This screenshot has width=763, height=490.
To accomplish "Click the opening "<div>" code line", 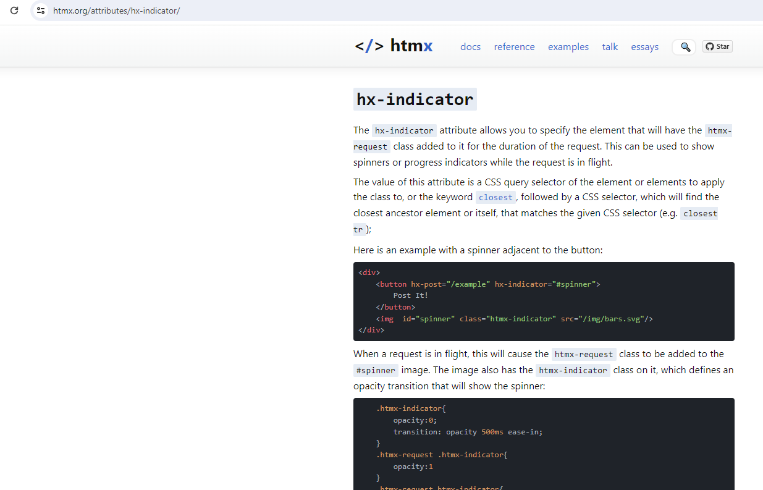I will tap(369, 272).
